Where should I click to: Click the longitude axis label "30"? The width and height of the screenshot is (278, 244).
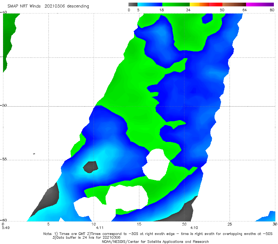(275, 224)
